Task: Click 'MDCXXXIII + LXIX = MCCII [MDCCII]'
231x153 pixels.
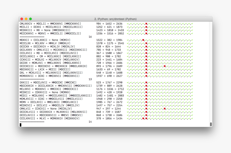Action: (x=45, y=69)
